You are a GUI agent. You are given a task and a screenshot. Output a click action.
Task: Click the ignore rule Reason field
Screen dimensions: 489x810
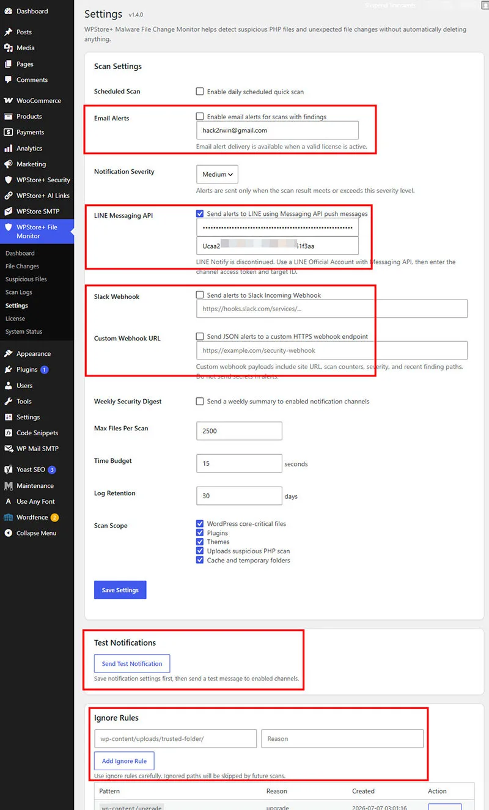point(342,738)
